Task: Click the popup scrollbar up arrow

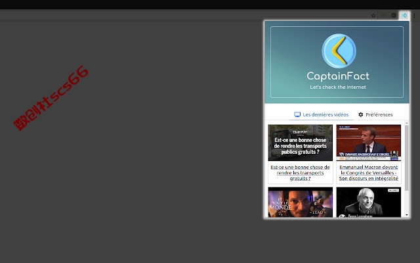Action: (407, 123)
